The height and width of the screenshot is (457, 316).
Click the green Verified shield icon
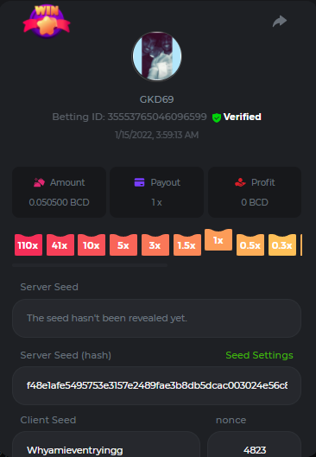[x=217, y=117]
